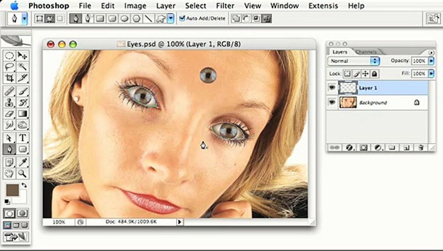
Task: Open the Filter menu
Action: pos(225,6)
